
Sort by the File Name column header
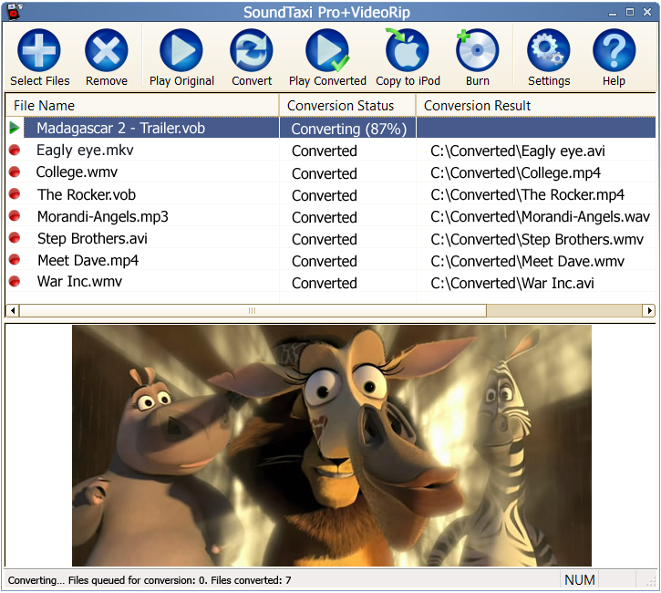[142, 105]
